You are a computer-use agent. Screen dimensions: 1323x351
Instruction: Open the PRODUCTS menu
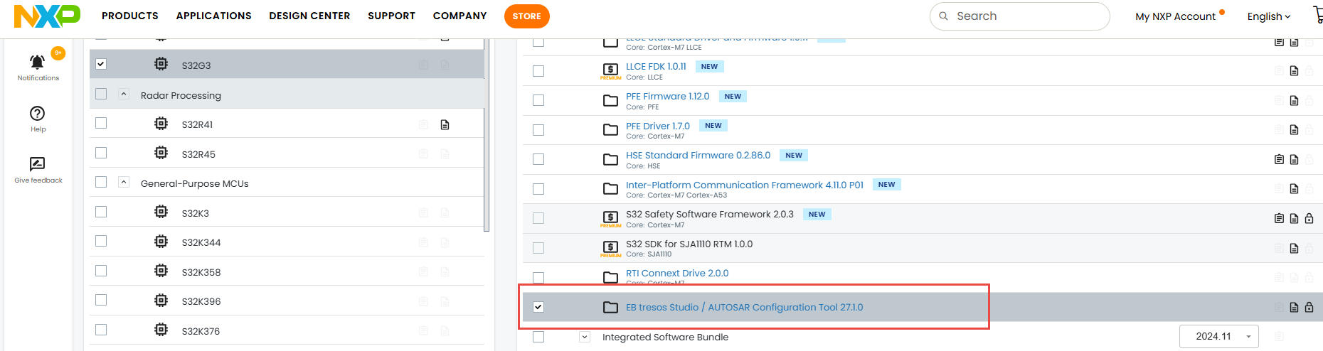130,16
